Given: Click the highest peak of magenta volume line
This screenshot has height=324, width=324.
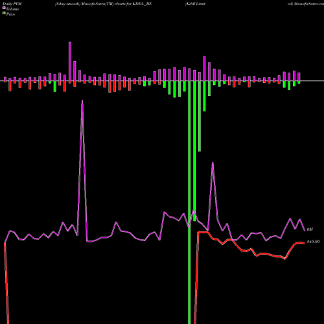Looking at the screenshot, I should point(82,100).
